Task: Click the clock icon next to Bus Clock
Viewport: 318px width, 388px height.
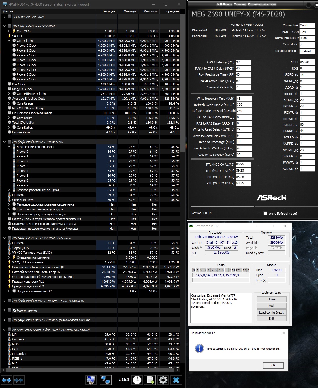Action: click(9, 84)
